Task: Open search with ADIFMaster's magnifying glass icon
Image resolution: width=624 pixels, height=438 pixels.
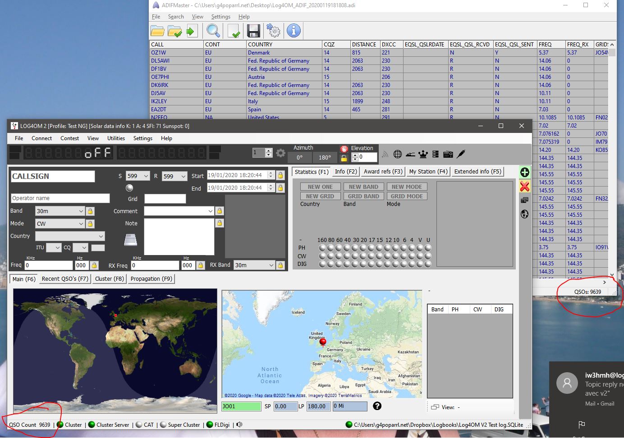Action: coord(213,31)
